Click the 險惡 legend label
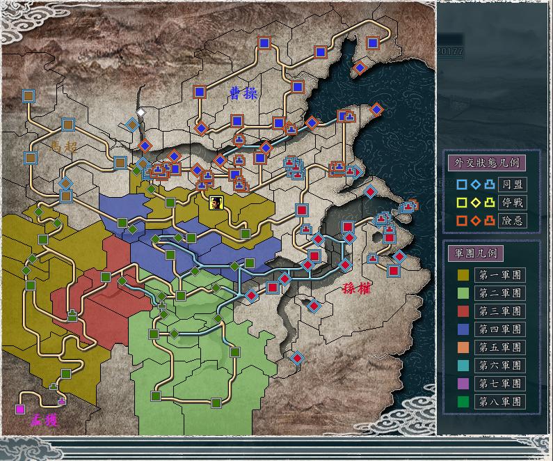553x461 pixels. point(513,221)
